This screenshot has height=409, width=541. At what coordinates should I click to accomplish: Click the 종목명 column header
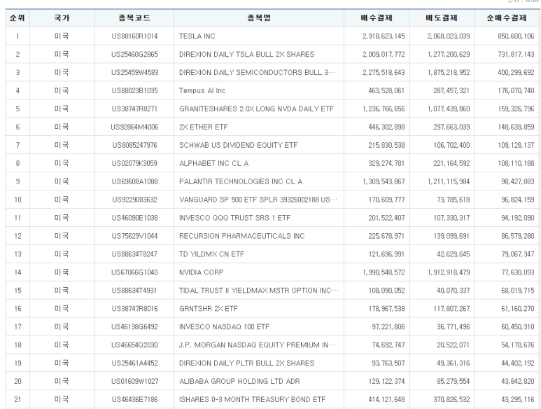259,18
